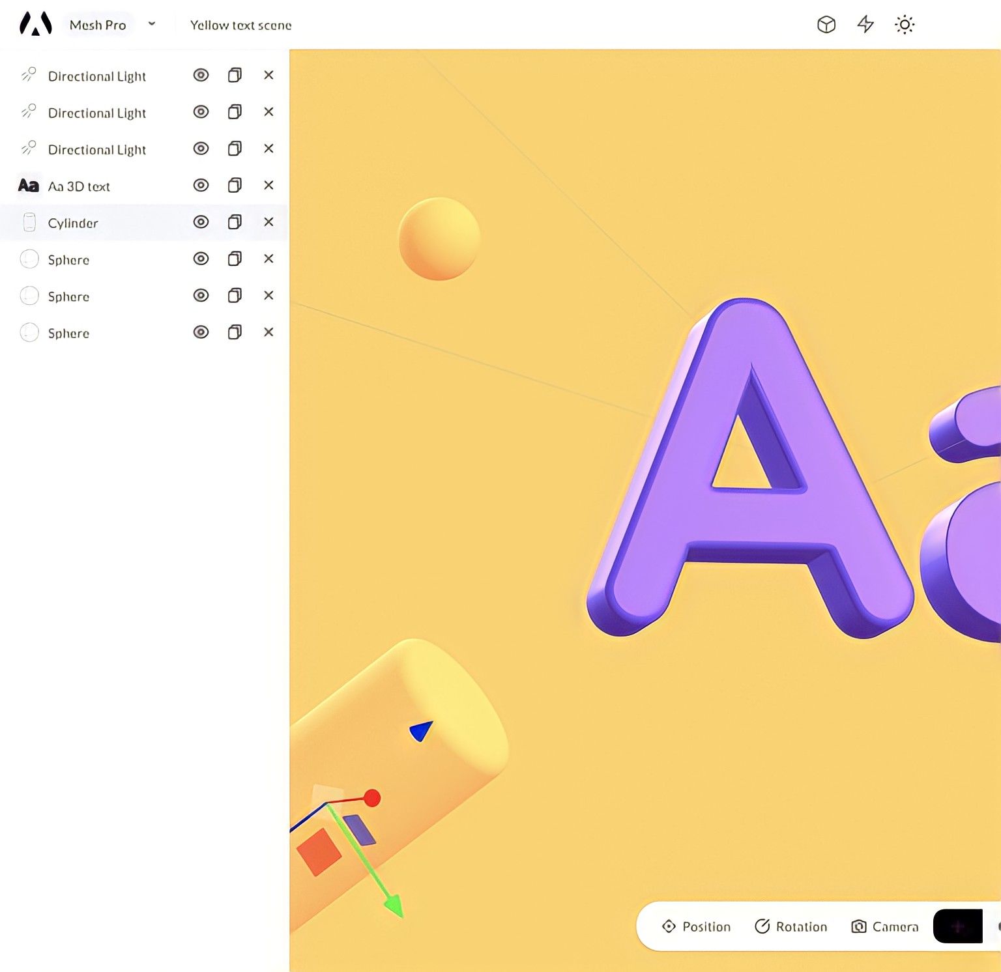This screenshot has height=972, width=1001.
Task: Delete the first Directional Light layer
Action: [268, 76]
